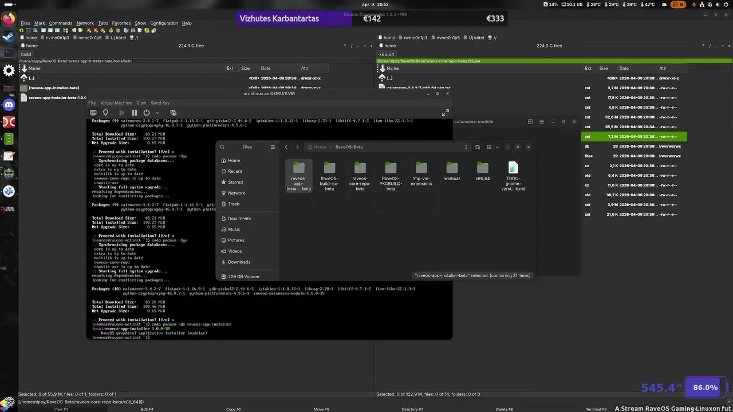Image resolution: width=733 pixels, height=412 pixels.
Task: Click the Új kötet drive button in right panel
Action: click(474, 38)
